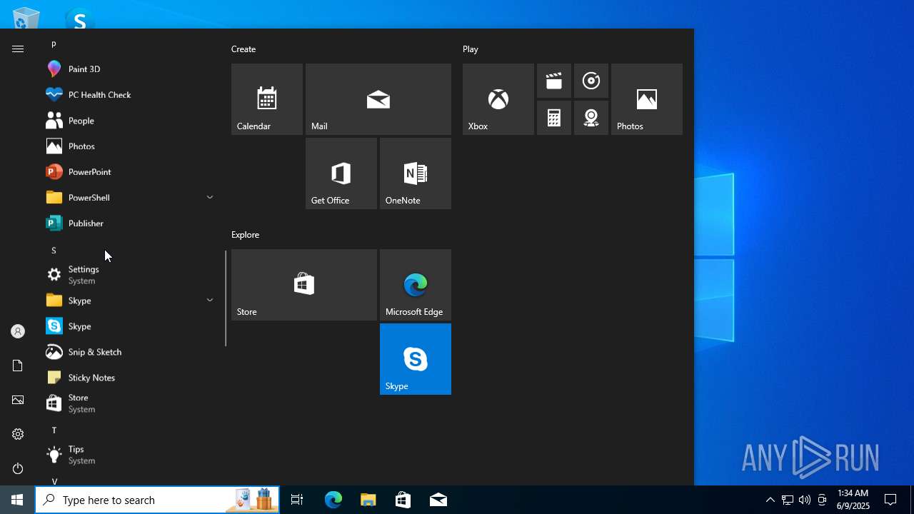The image size is (914, 514).
Task: Click the Get Office tile
Action: [341, 173]
